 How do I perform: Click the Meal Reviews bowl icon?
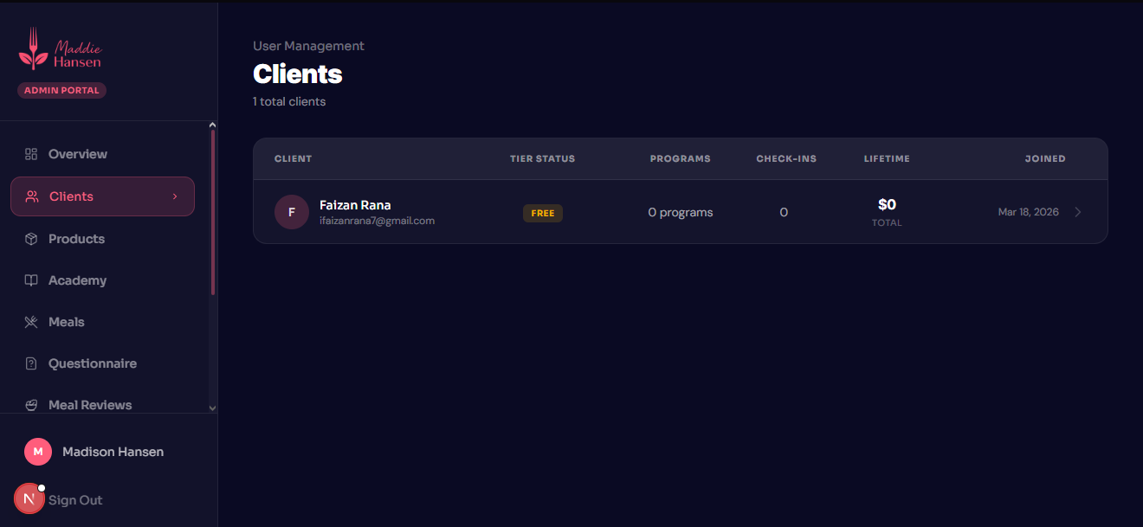(x=31, y=404)
